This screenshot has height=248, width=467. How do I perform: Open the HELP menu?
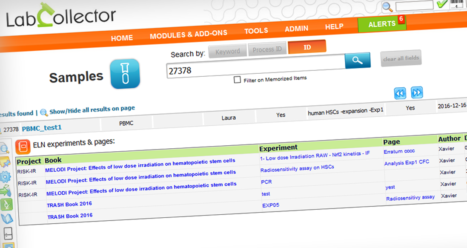pos(334,27)
